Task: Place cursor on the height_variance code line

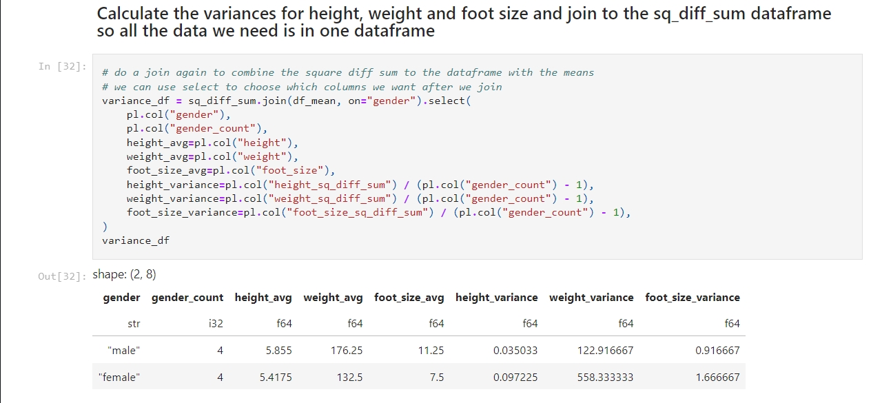Action: point(359,185)
